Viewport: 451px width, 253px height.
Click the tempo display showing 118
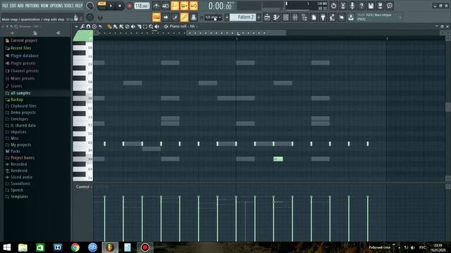point(142,6)
